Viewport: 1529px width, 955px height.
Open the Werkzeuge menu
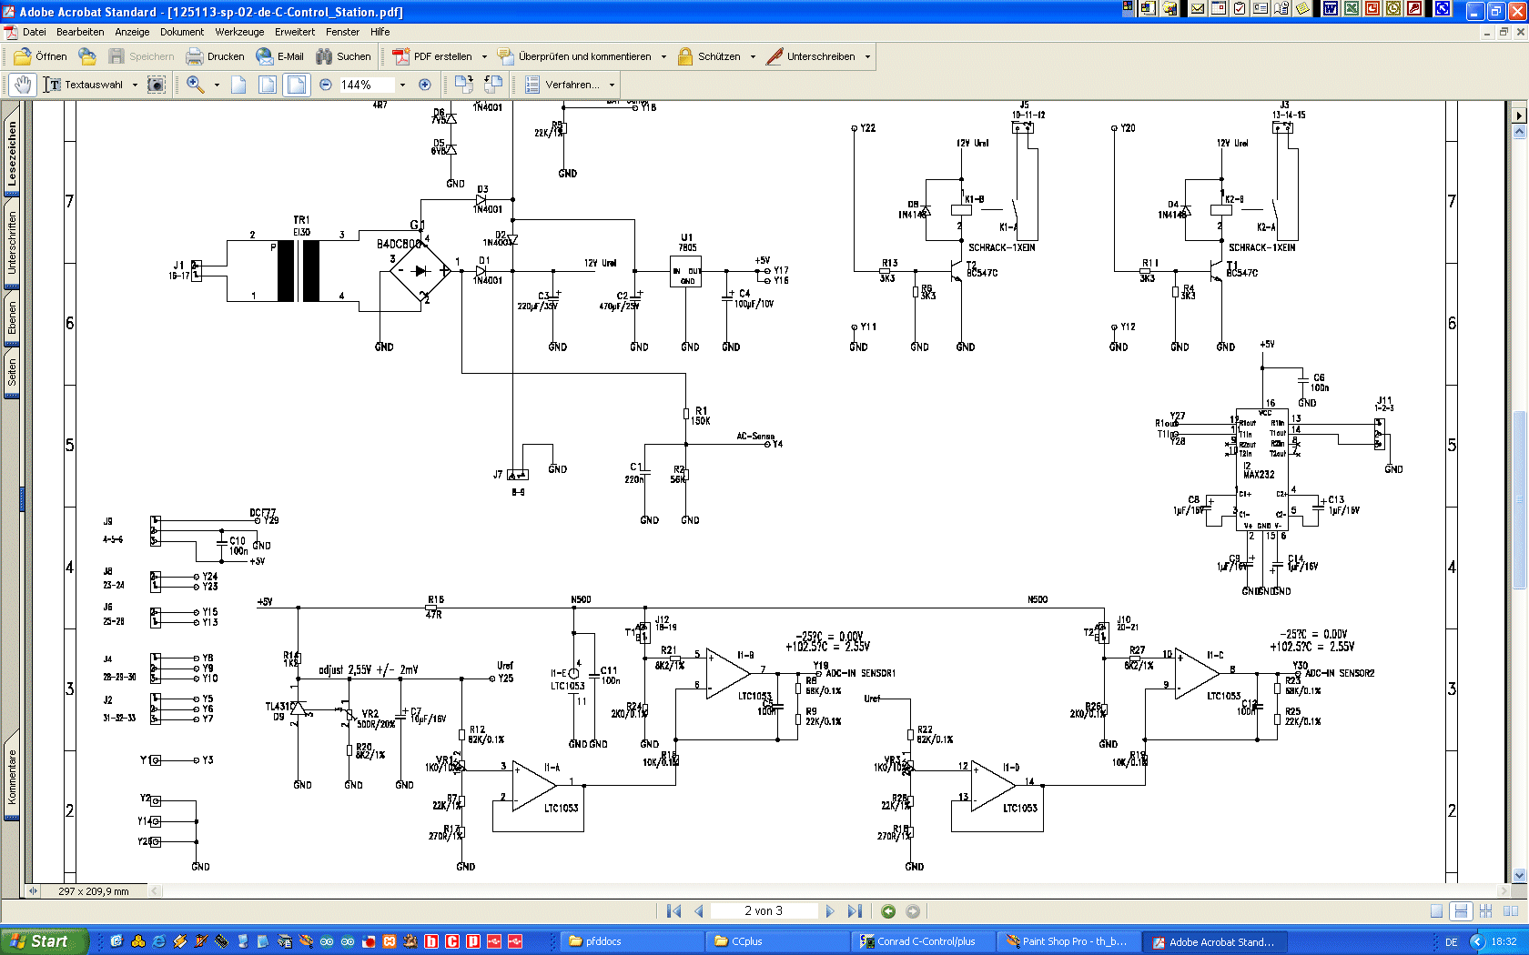(x=239, y=32)
